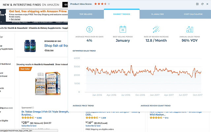Click the GNC fish oil bottles thumbnail
This screenshot has width=211, height=132.
(x=30, y=46)
